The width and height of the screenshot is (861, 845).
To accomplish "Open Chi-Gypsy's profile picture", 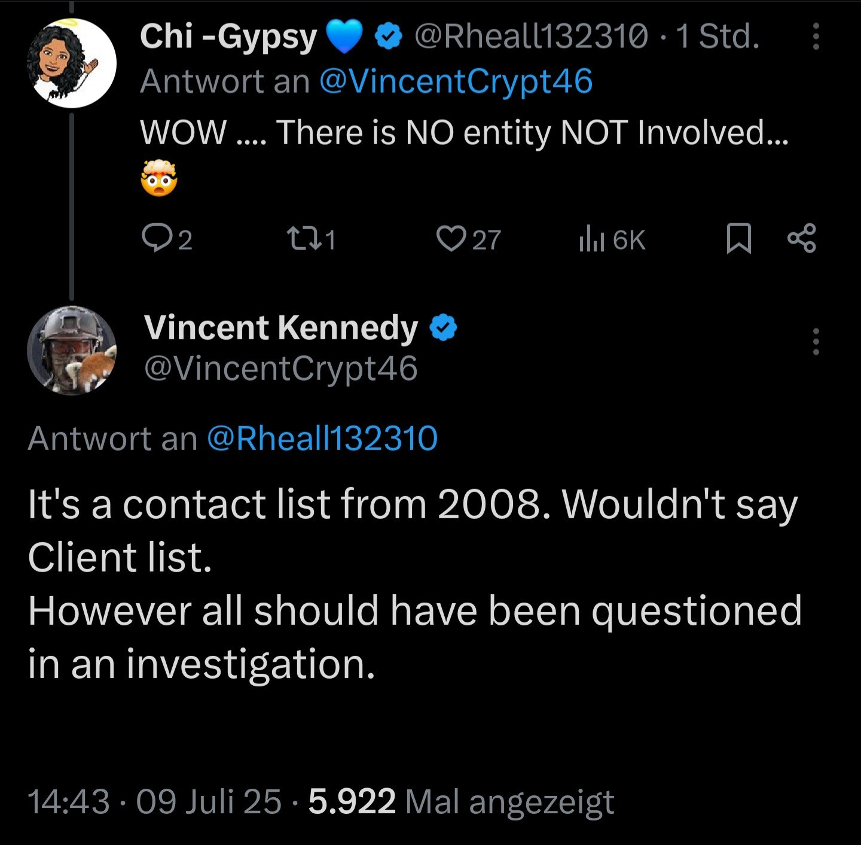I will (72, 63).
